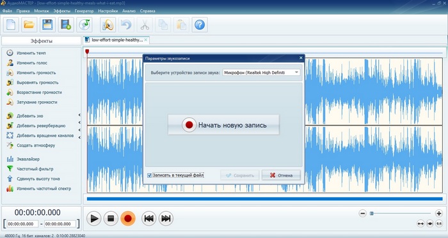Viewport: 448px width, 238px height.
Task: Click the zoom-to-selection icon
Action: pos(429,224)
